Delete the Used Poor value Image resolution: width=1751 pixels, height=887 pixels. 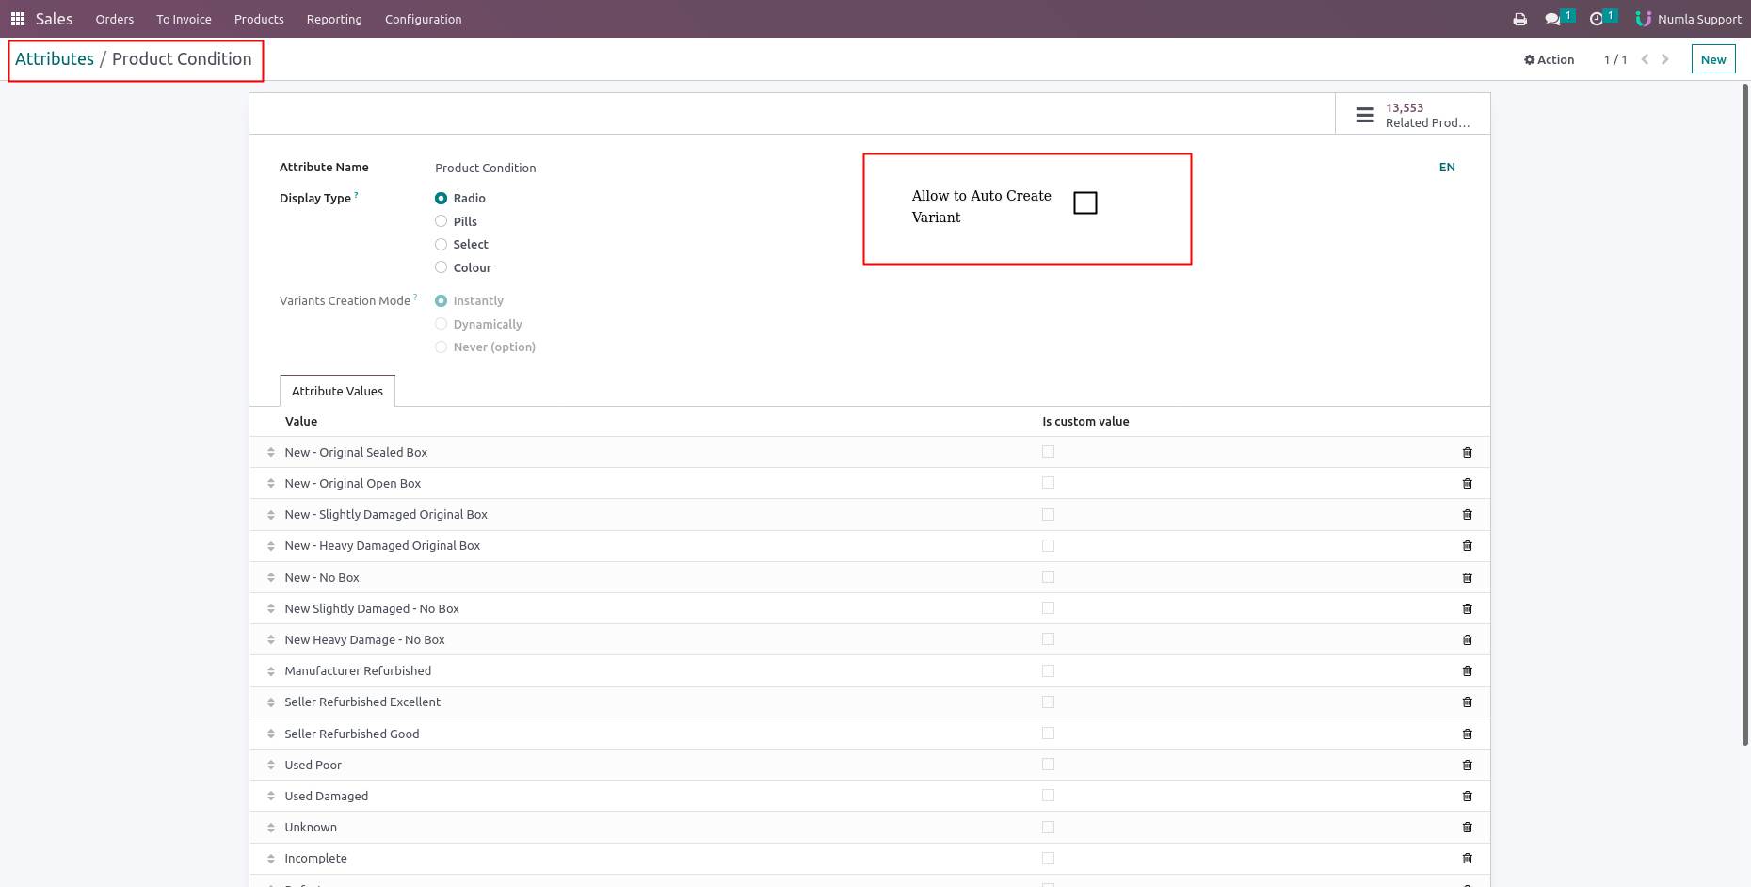(1467, 766)
